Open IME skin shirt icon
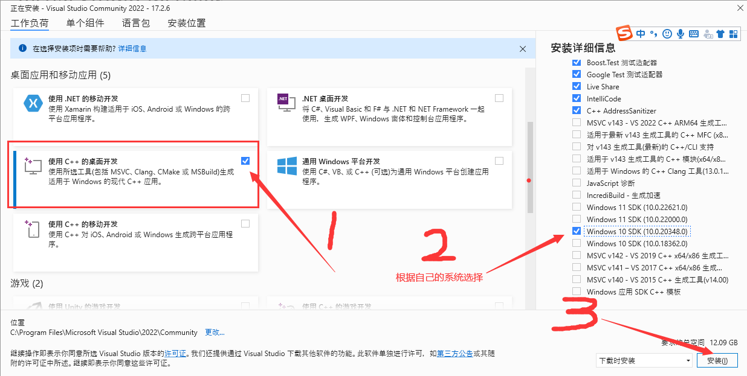Screen dimensions: 747x376 [720, 34]
